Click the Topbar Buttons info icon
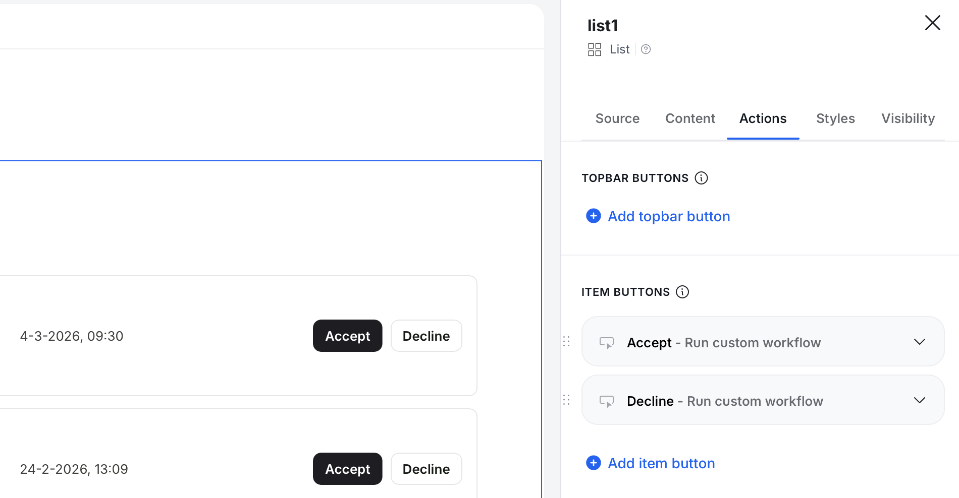Image resolution: width=959 pixels, height=498 pixels. pyautogui.click(x=701, y=178)
